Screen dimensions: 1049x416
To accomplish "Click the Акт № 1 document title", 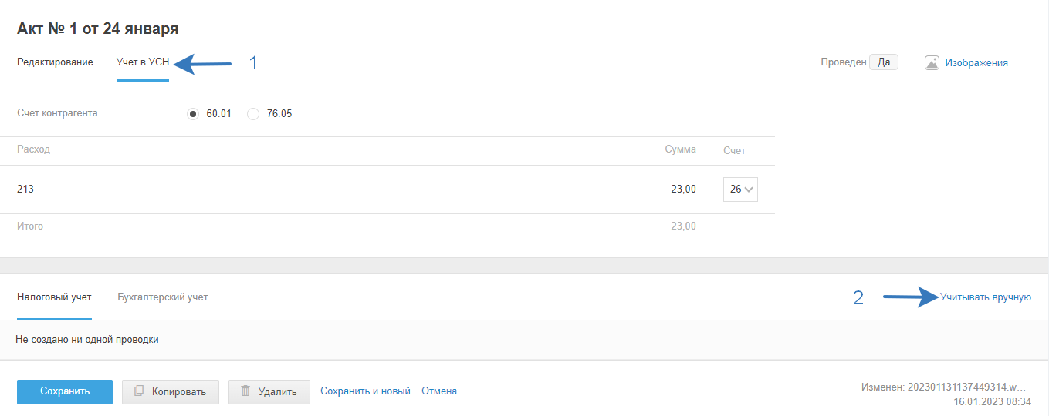I will click(98, 29).
